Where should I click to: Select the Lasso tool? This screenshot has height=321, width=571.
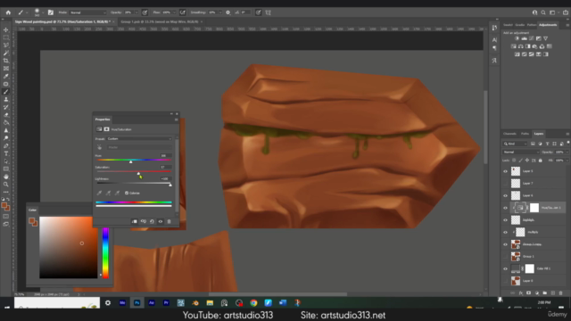[x=6, y=45]
